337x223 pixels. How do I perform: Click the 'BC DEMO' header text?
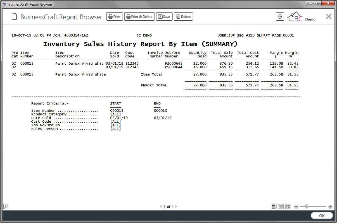click(144, 35)
